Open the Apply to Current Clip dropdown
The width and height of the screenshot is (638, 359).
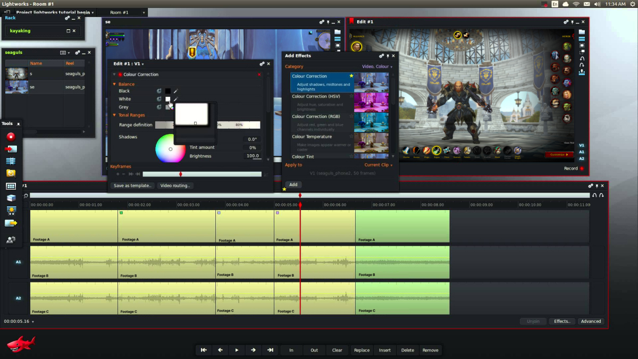click(x=376, y=165)
